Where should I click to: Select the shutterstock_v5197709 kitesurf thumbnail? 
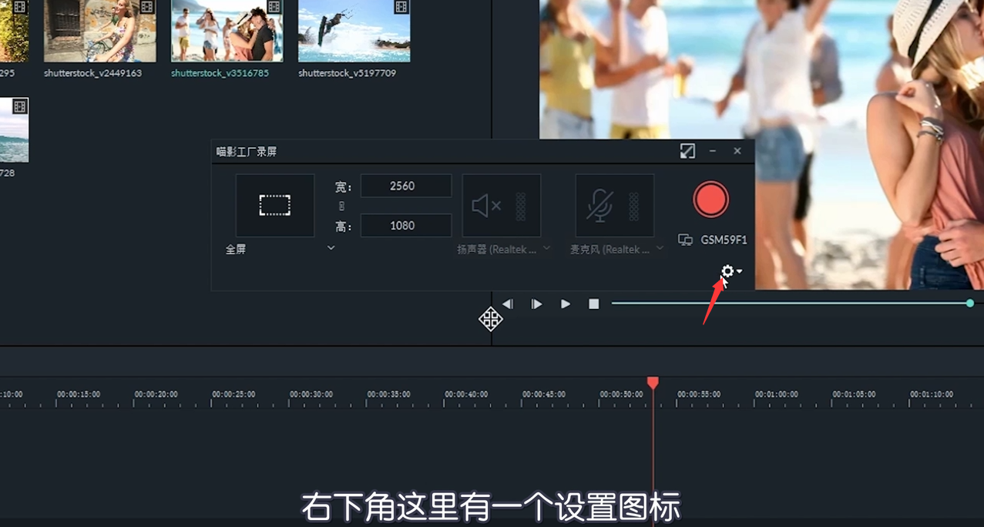tap(354, 31)
